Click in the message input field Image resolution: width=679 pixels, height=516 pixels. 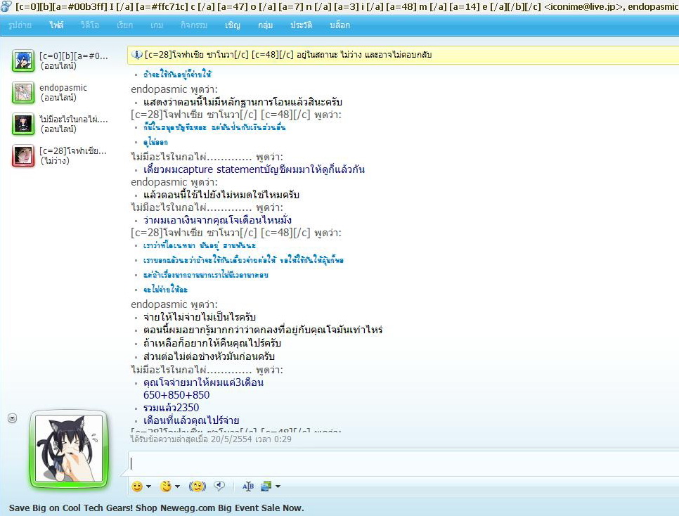[403, 463]
